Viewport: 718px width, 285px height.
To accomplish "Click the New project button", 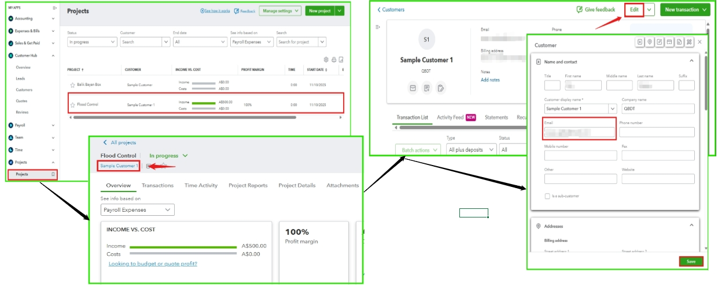I will 320,10.
